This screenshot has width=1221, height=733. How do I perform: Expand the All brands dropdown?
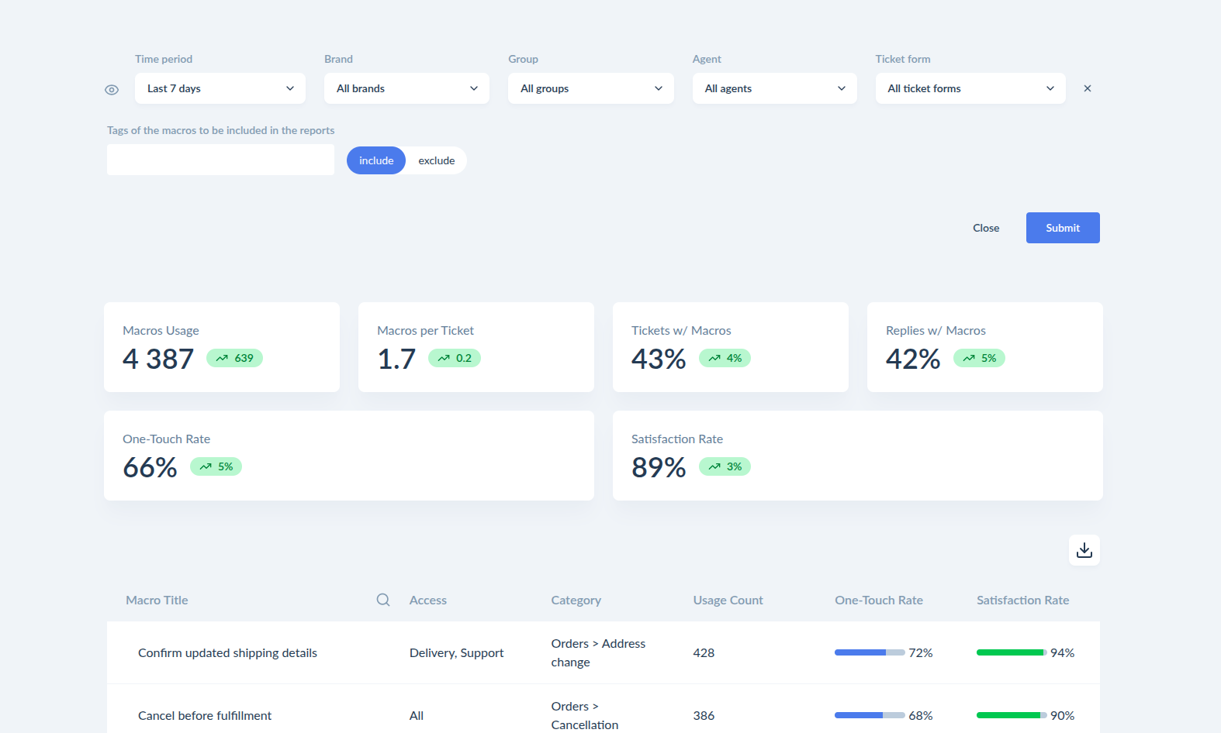coord(406,88)
